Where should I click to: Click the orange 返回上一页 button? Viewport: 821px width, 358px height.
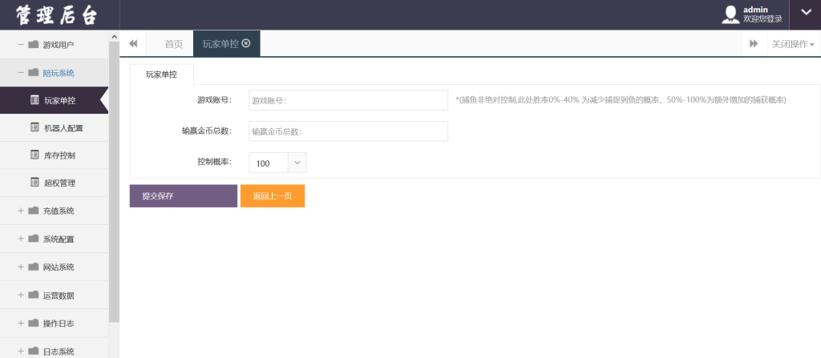tap(273, 195)
